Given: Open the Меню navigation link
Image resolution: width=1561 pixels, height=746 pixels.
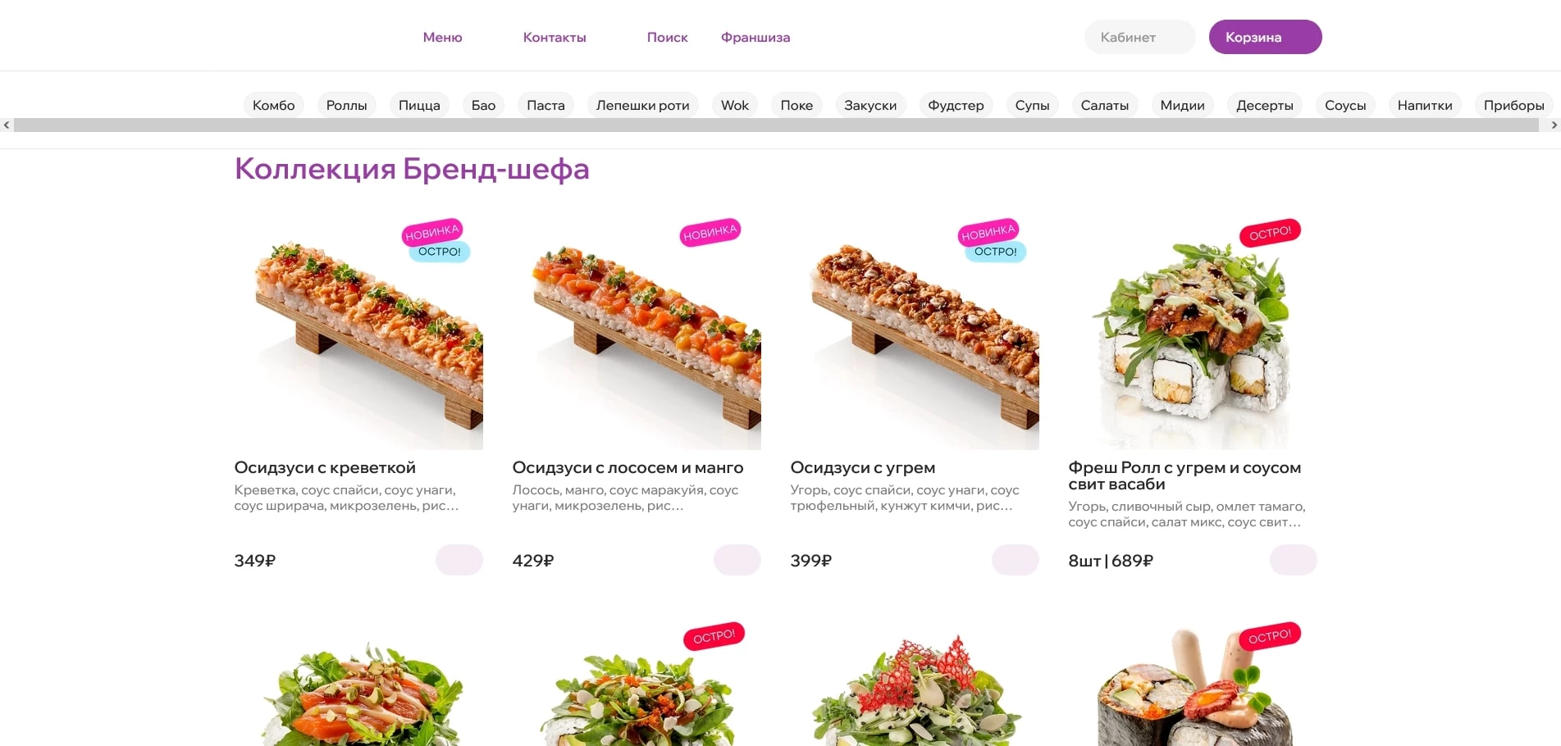Looking at the screenshot, I should [x=443, y=37].
